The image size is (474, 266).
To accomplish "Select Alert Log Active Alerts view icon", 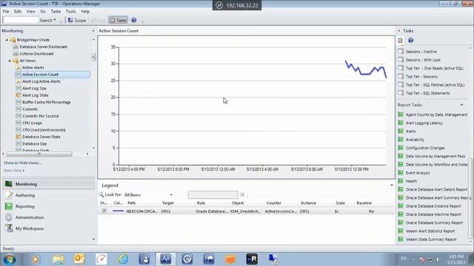I will coord(19,81).
